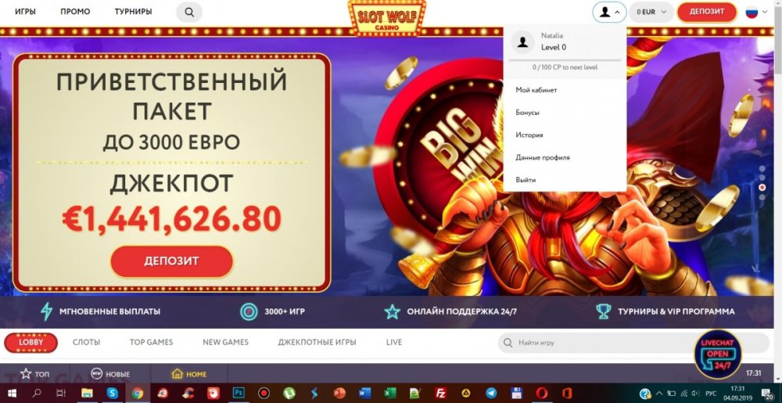Viewport: 782px width, 403px height.
Task: Open Photoshop from the taskbar
Action: tap(239, 393)
